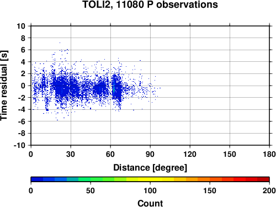Click the plot title 'TOLI2, 11080 P observations'
Image resolution: width=276 pixels, height=207 pixels.
150,4
